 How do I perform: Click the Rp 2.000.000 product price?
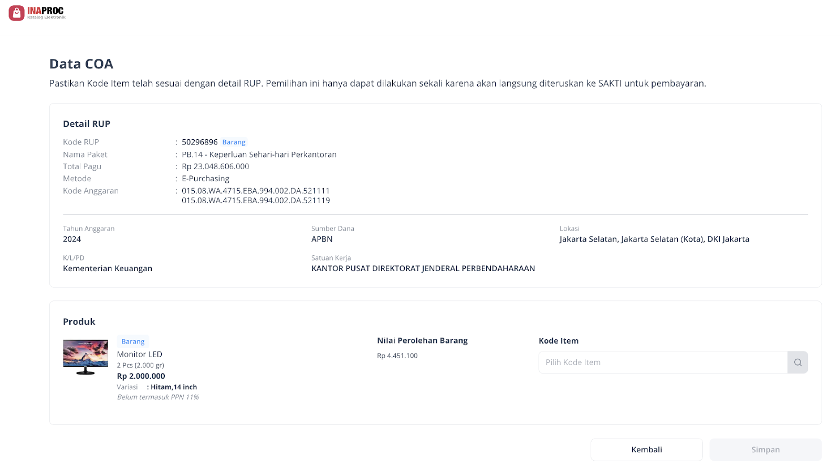pos(141,376)
